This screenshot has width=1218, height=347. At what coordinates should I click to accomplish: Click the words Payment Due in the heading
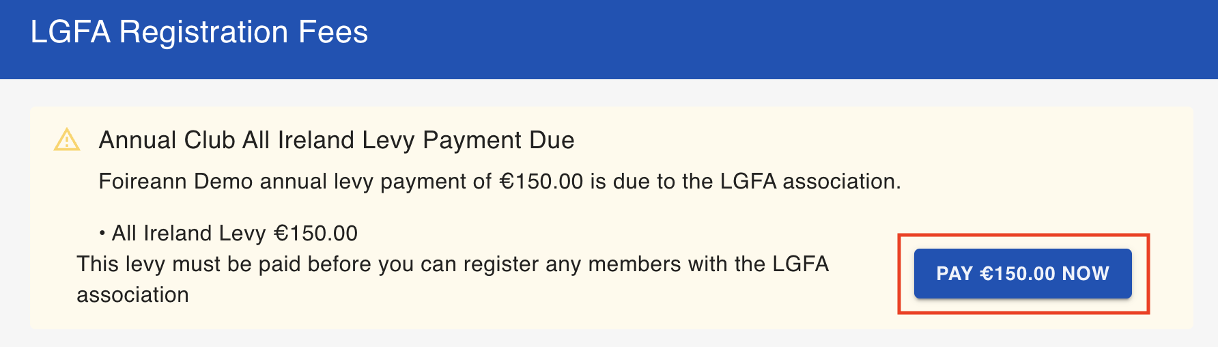[498, 140]
